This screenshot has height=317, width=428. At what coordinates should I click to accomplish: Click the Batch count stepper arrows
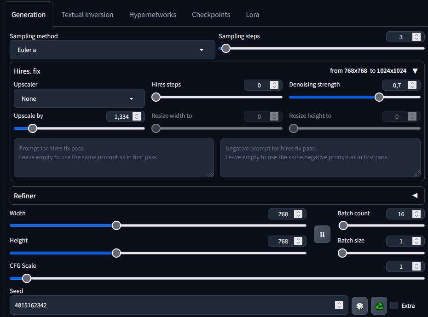coord(416,214)
